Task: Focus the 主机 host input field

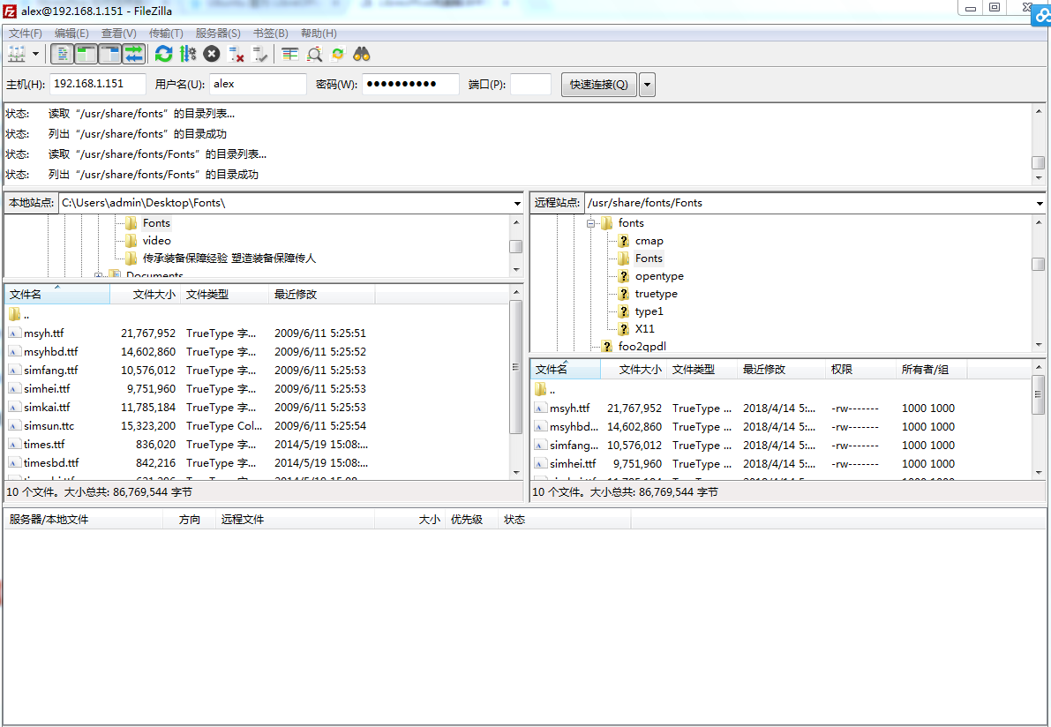Action: 97,84
